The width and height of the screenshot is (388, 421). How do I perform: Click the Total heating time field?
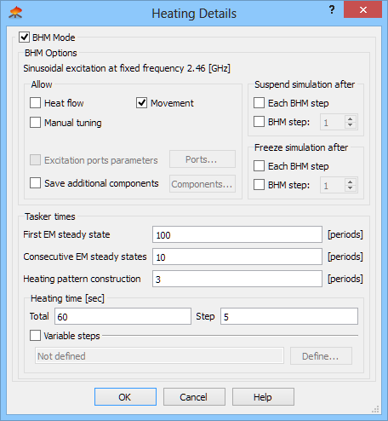point(123,316)
